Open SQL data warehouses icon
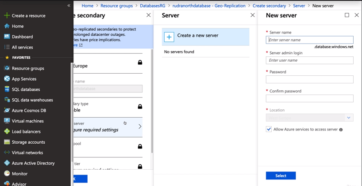 coord(7,100)
